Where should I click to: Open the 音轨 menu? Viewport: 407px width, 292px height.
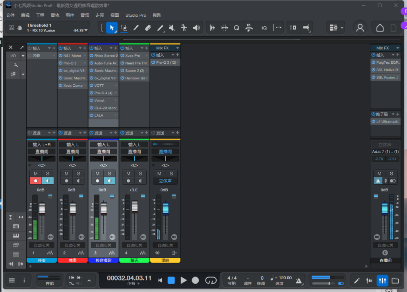(x=55, y=15)
